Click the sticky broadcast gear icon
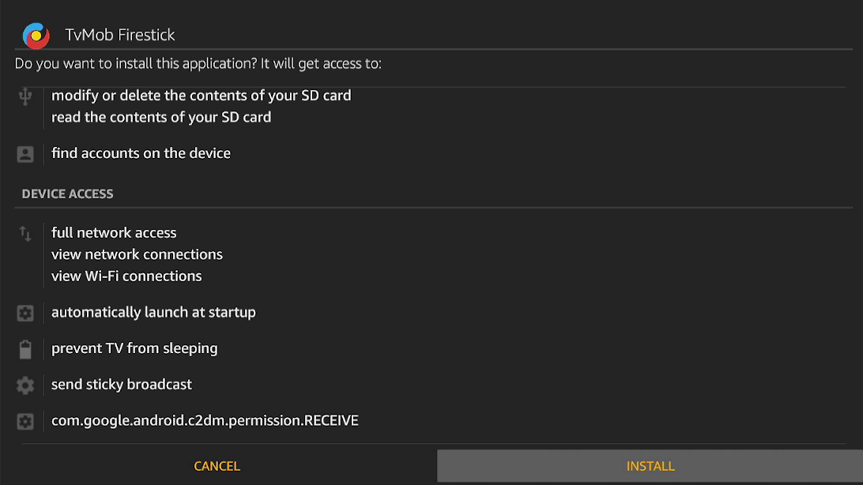Image resolution: width=863 pixels, height=485 pixels. tap(25, 385)
